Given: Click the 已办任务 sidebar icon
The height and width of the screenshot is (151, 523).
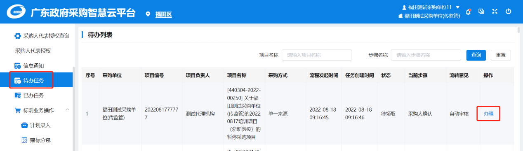Looking at the screenshot, I should 18,95.
